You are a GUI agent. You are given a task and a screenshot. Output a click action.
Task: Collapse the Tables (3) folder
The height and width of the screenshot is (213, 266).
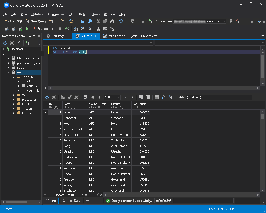[x=14, y=77]
